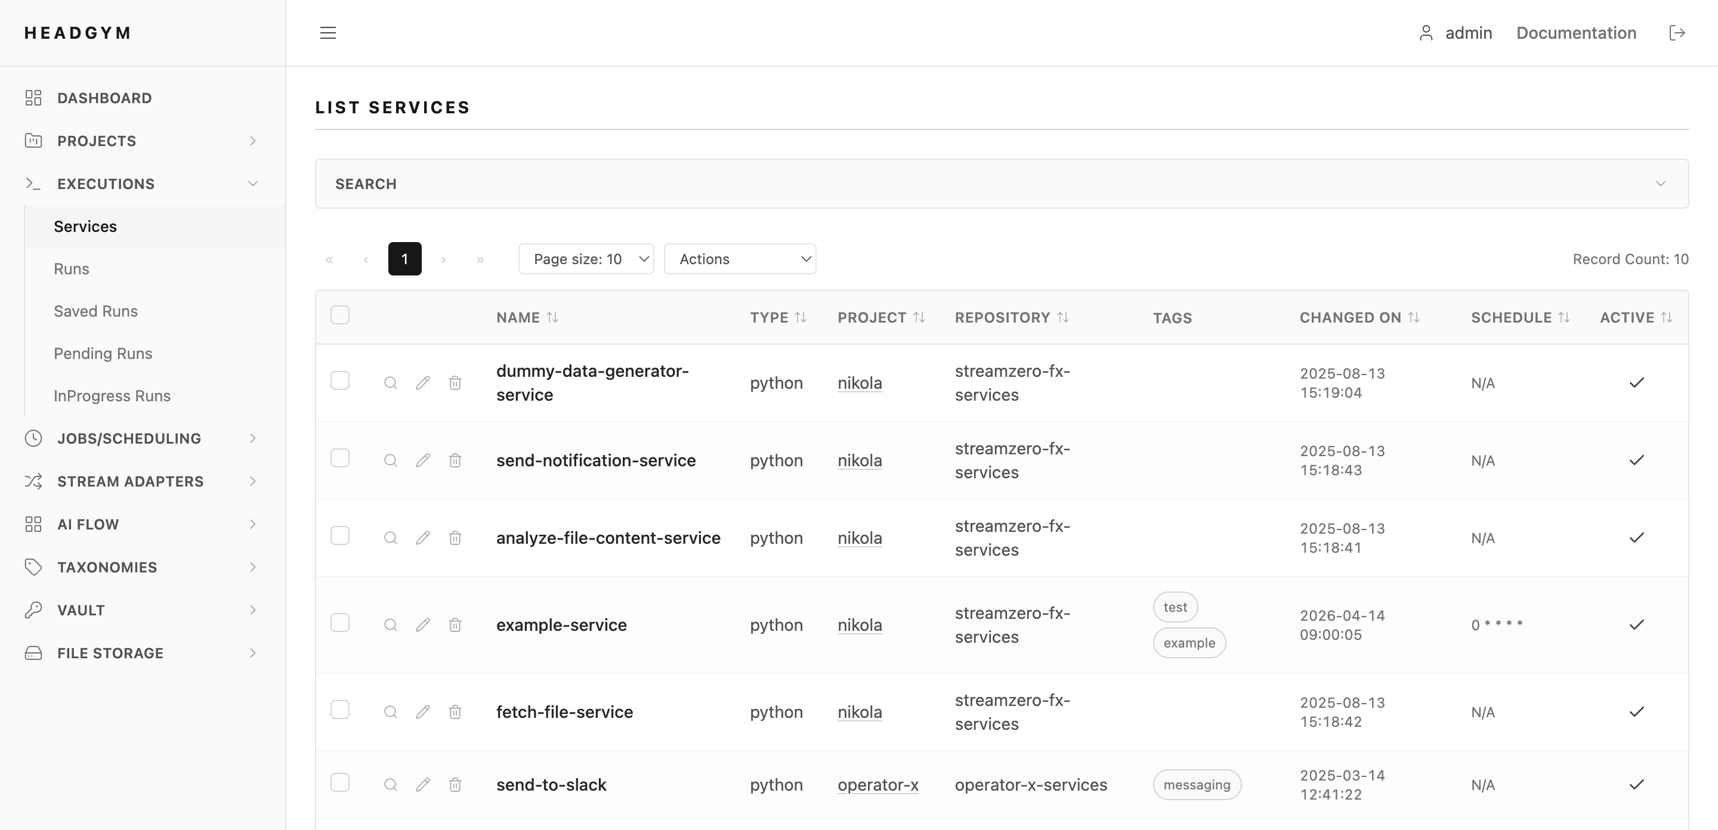Open the operator-x project link

coord(877,785)
